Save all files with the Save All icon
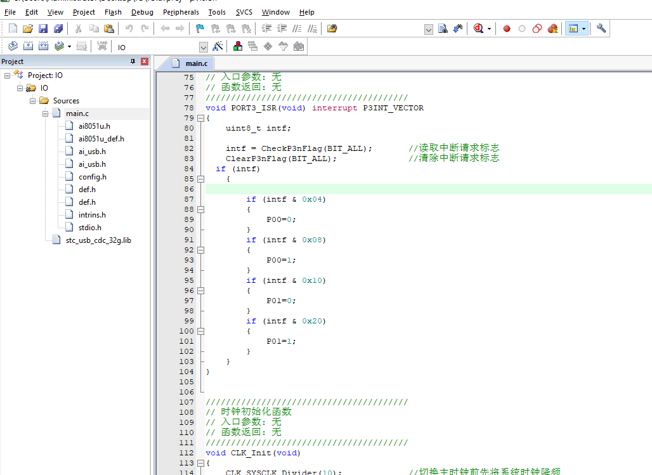652x475 pixels. [x=58, y=29]
